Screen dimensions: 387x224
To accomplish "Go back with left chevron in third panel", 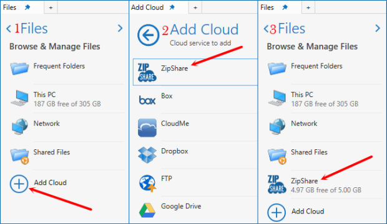I will point(266,29).
